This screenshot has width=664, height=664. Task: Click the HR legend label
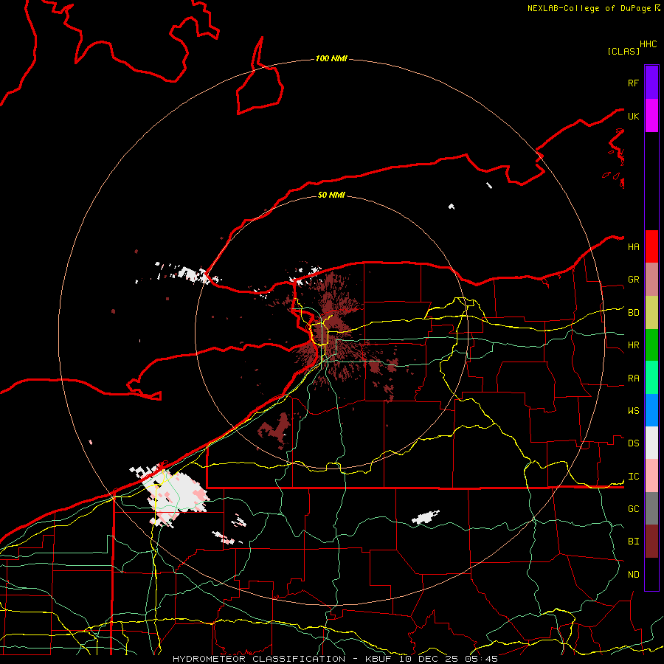(x=633, y=345)
